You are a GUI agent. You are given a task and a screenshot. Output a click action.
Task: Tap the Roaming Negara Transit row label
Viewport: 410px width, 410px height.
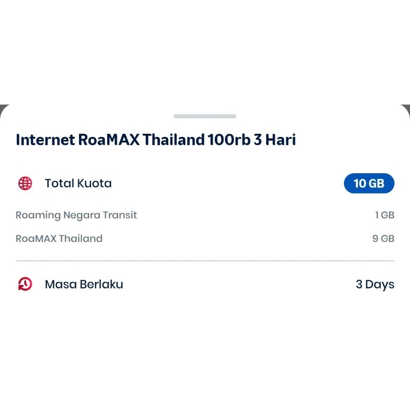[76, 215]
